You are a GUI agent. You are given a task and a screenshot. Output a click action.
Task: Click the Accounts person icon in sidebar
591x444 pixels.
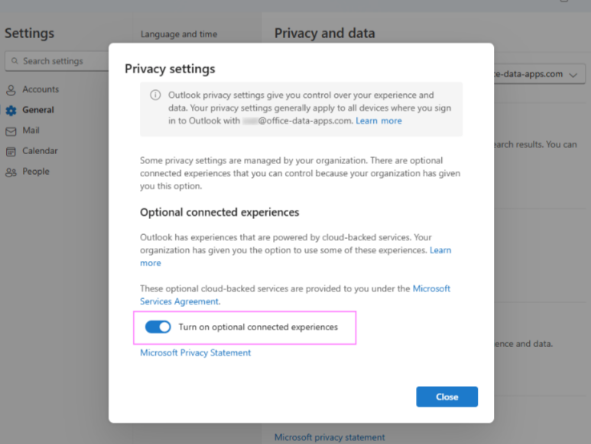tap(11, 90)
